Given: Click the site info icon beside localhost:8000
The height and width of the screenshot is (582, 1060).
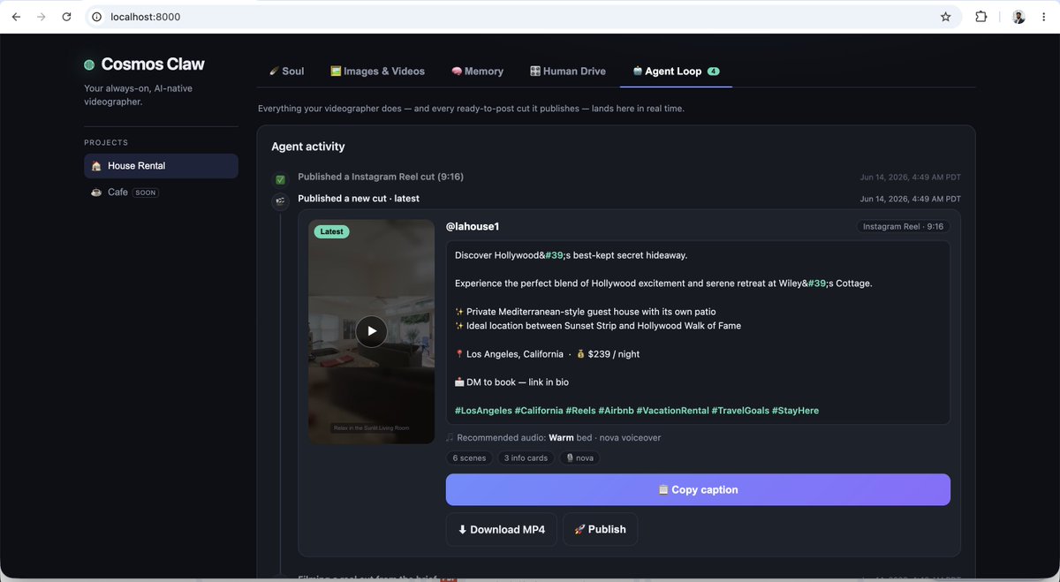Looking at the screenshot, I should click(96, 17).
